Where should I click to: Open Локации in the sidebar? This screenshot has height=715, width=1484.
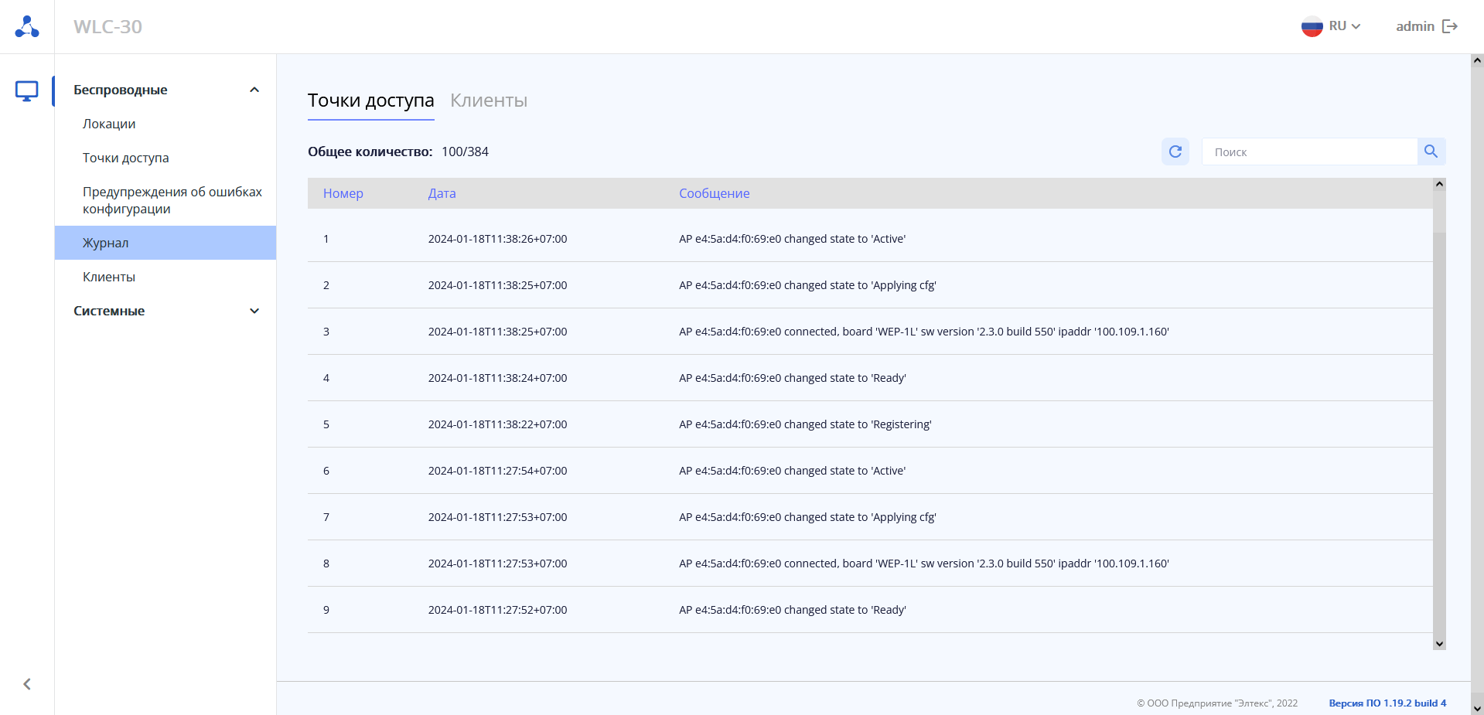click(109, 124)
